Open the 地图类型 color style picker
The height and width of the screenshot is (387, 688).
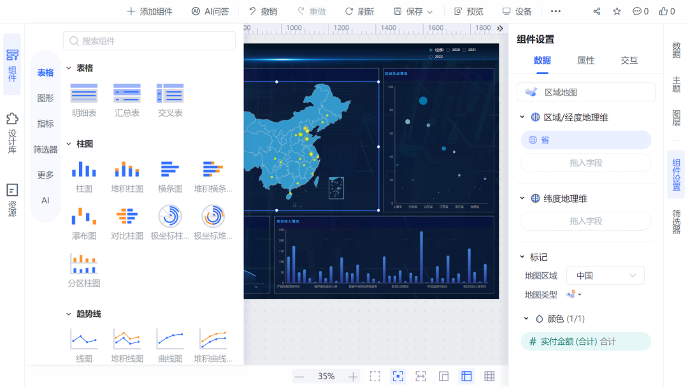(572, 294)
